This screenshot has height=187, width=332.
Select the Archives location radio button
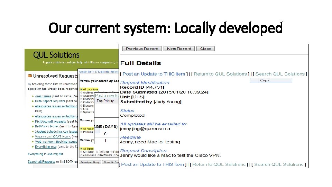pos(81,93)
